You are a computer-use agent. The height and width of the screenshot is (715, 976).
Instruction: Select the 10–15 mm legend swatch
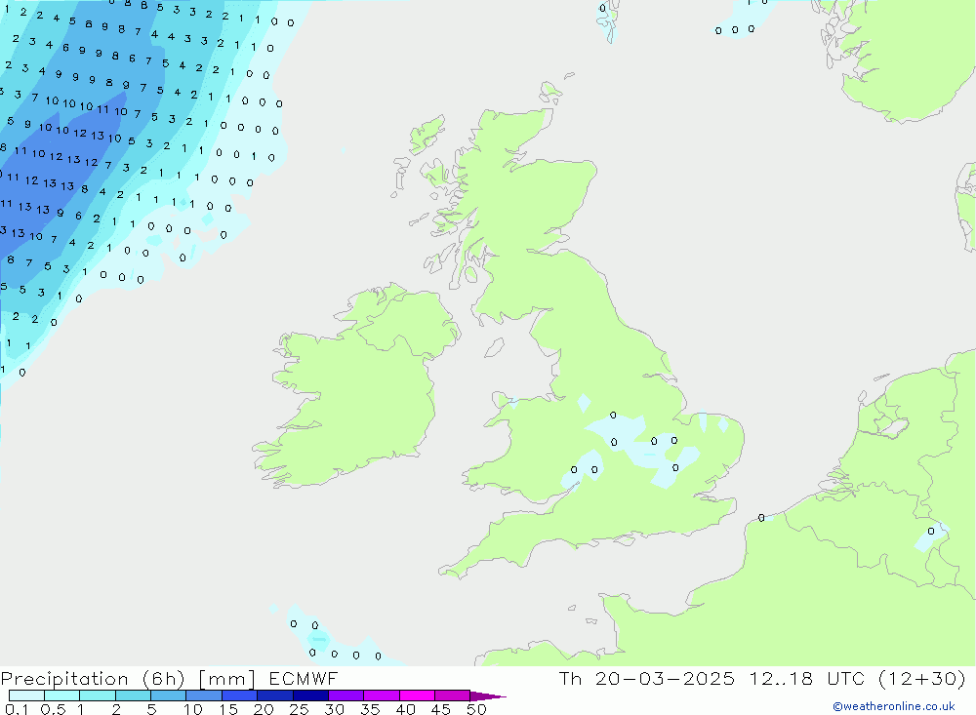click(x=204, y=695)
